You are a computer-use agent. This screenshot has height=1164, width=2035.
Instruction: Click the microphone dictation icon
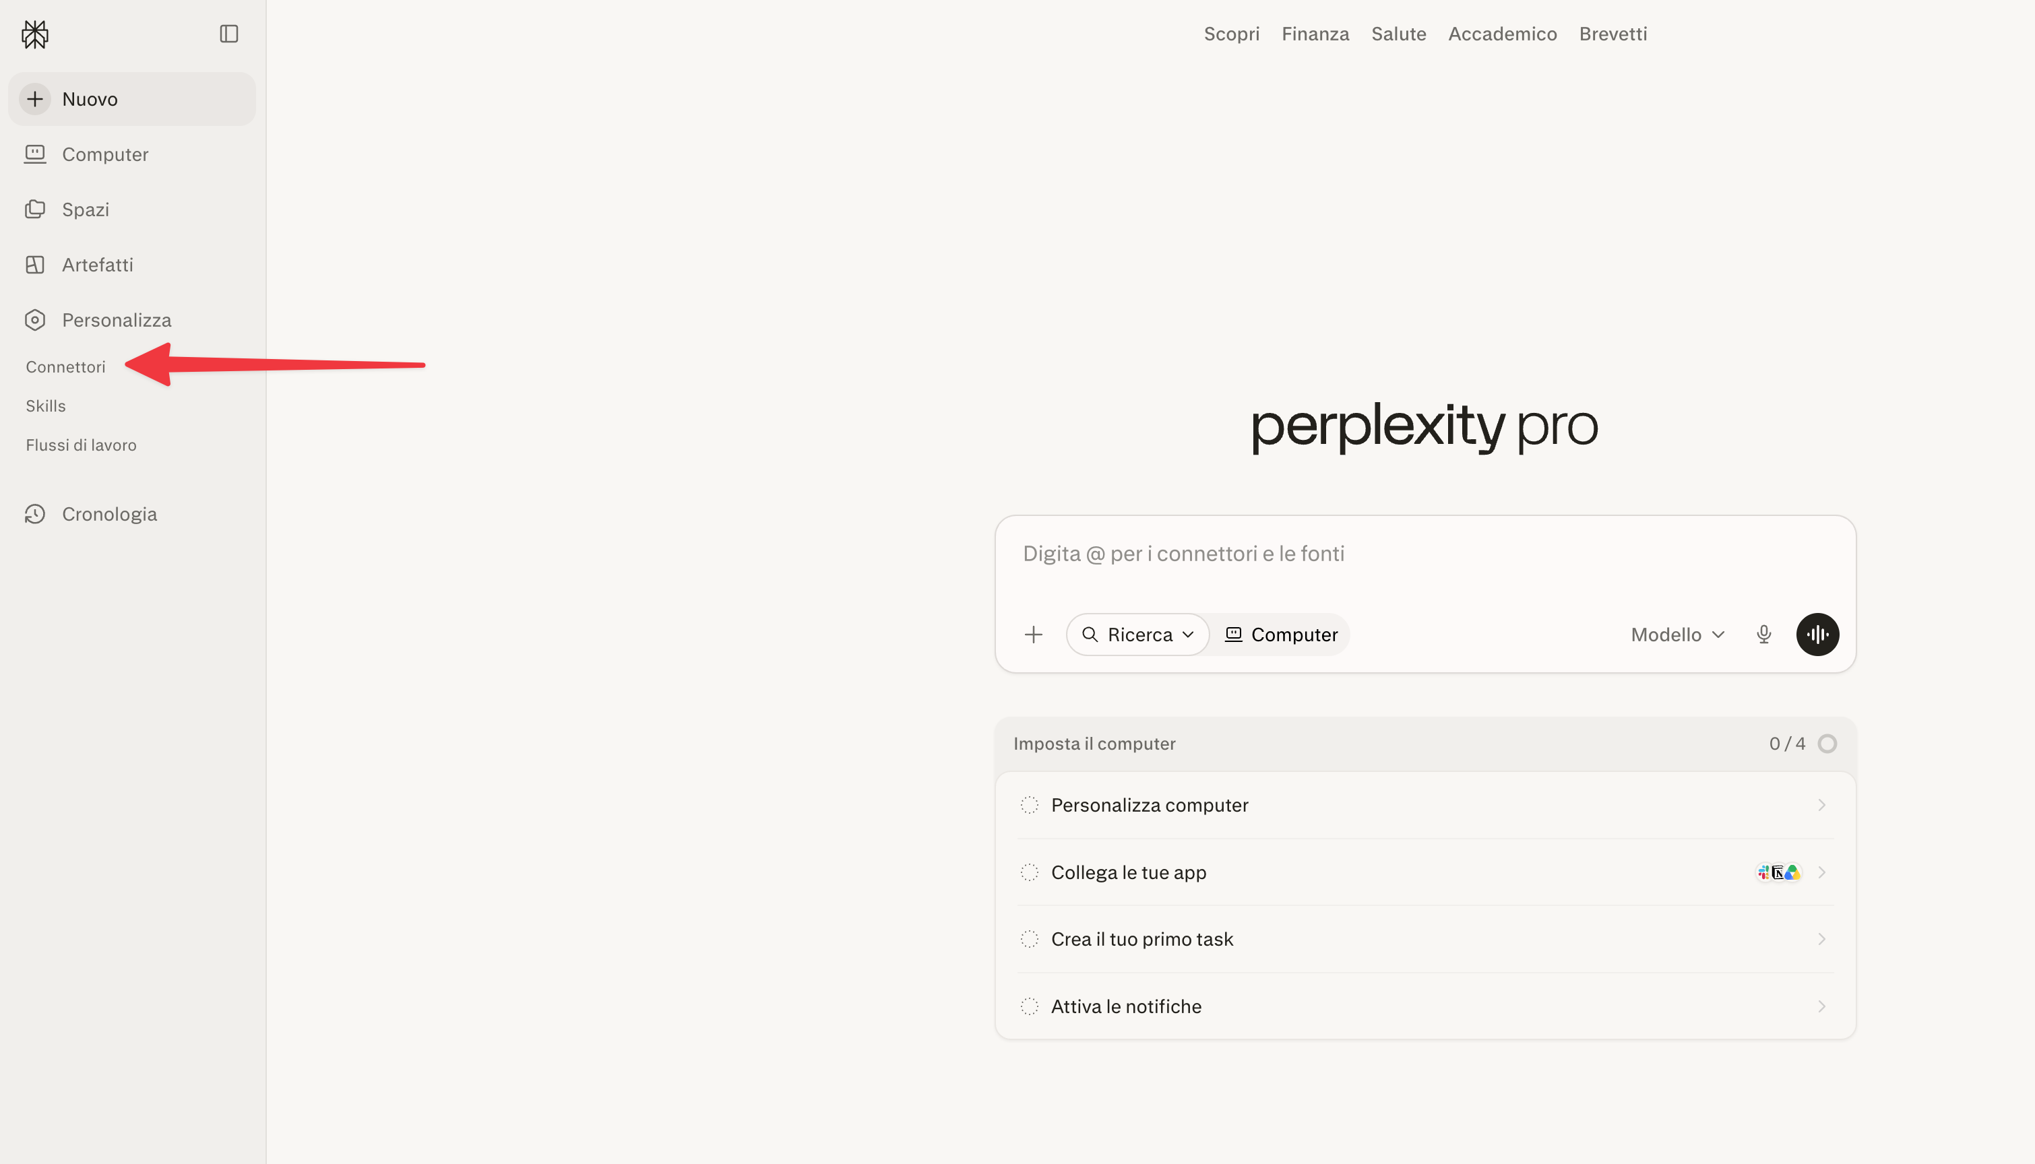pyautogui.click(x=1764, y=635)
